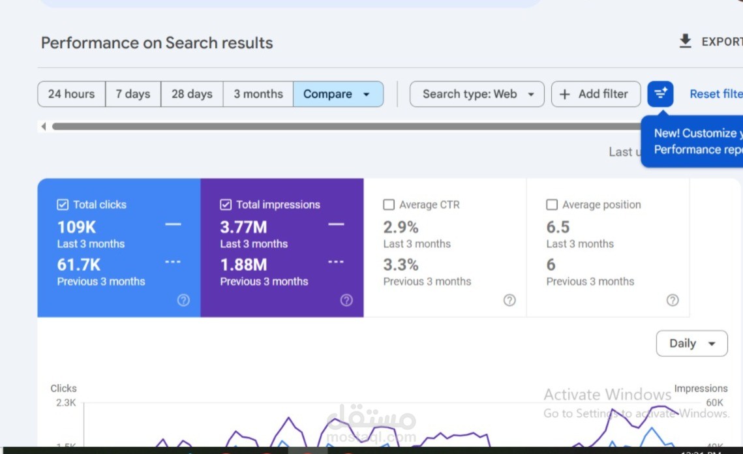Click the solid line legend in Total clicks card
This screenshot has width=743, height=454.
[x=173, y=224]
